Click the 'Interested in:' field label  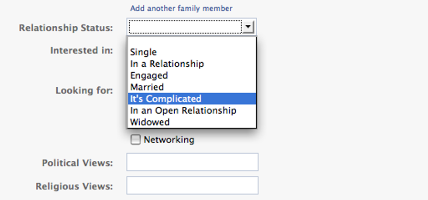pos(82,50)
